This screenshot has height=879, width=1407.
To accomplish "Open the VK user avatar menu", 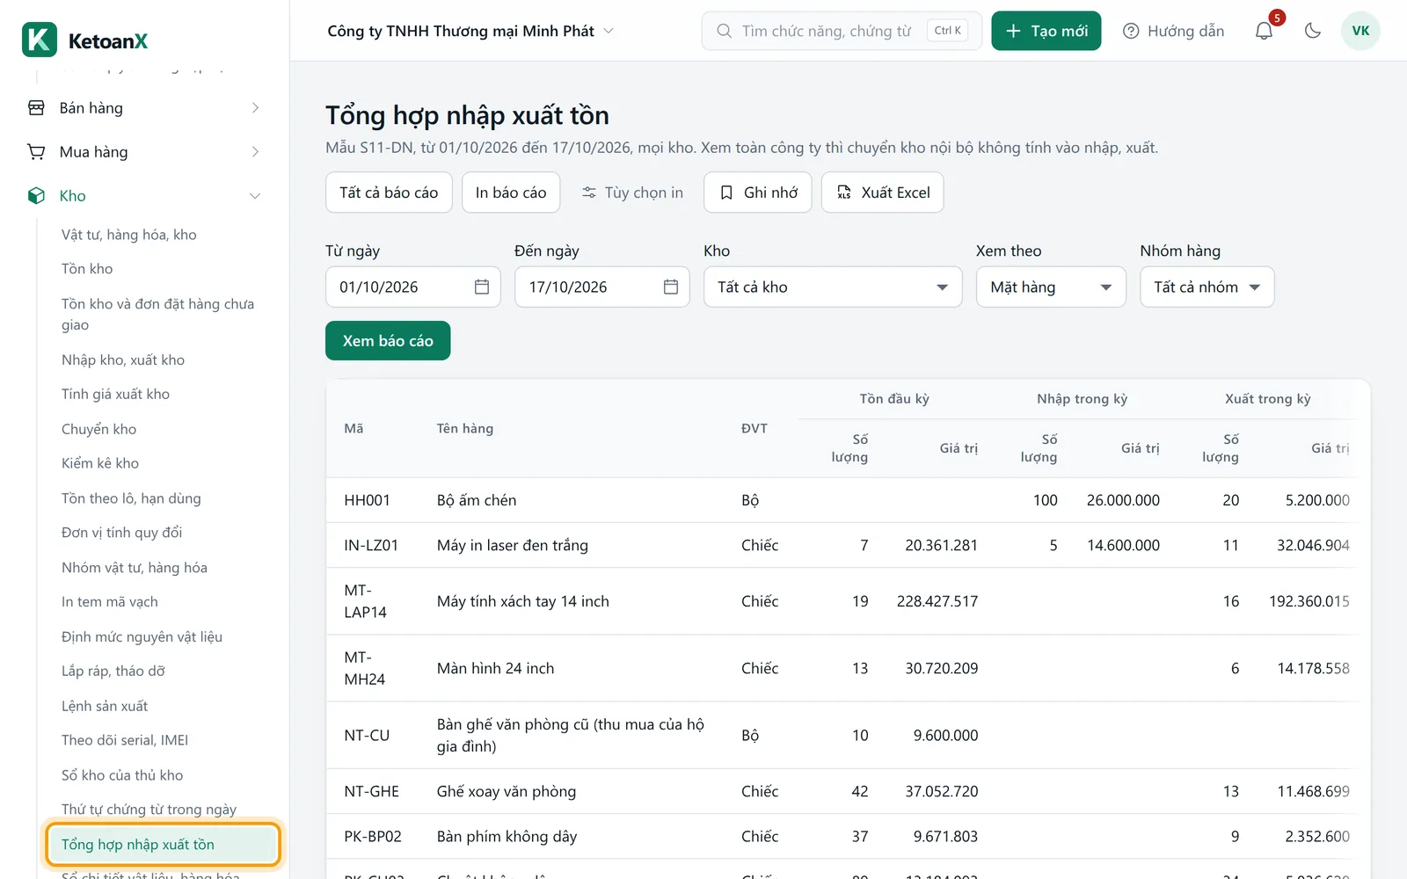I will 1360,31.
